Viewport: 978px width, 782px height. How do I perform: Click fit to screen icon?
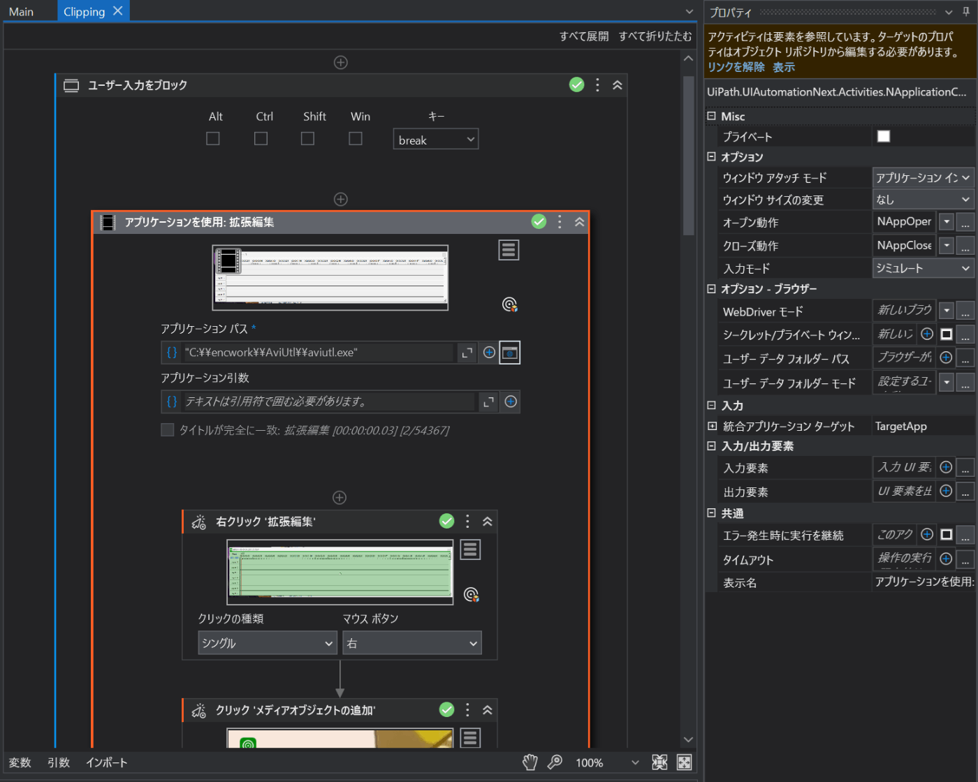coord(659,762)
